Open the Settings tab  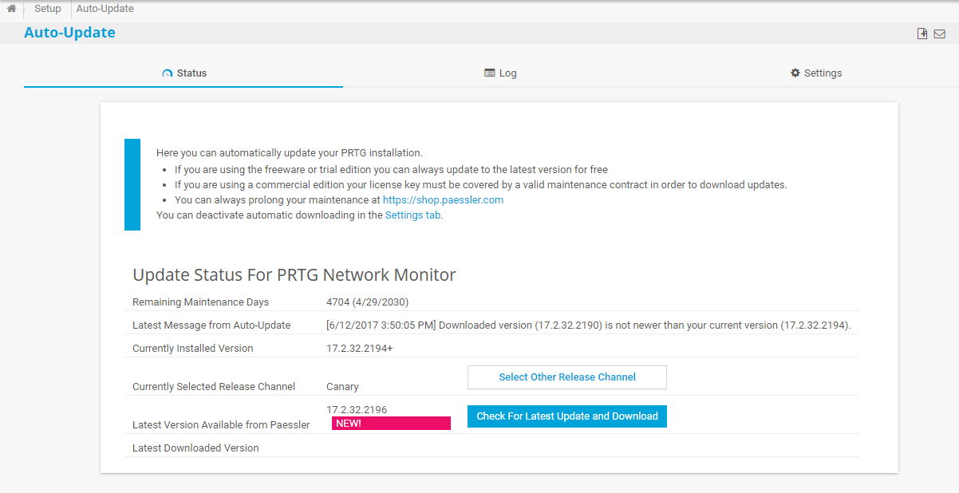(x=823, y=73)
